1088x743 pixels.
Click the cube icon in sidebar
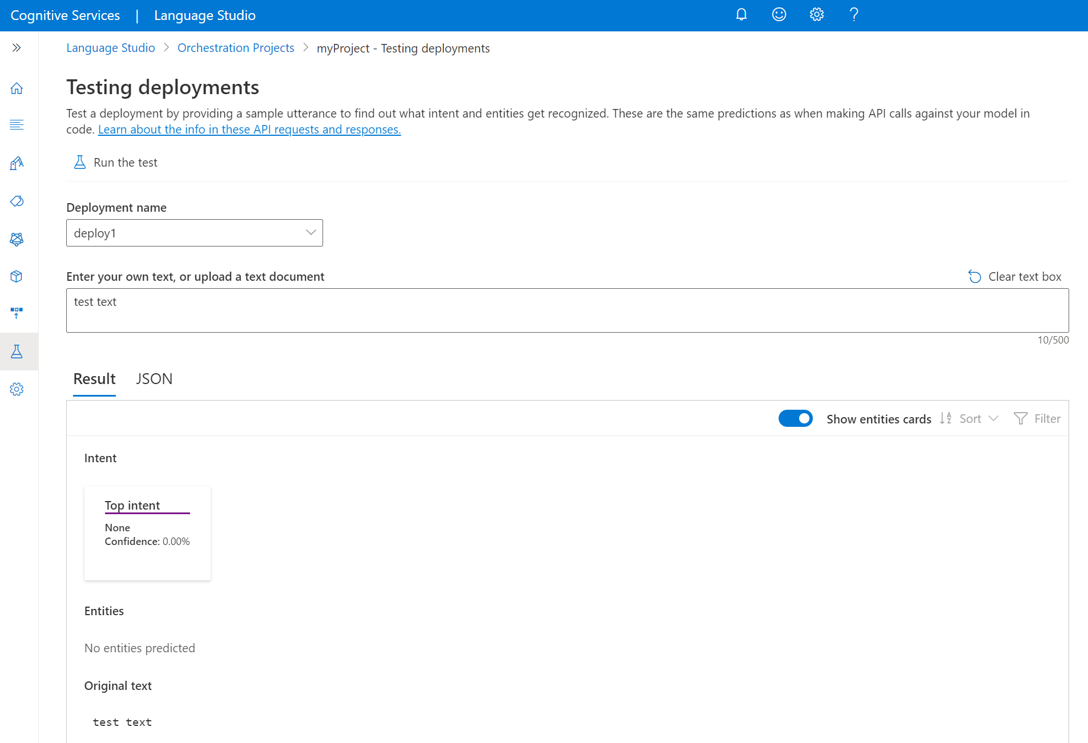tap(17, 277)
